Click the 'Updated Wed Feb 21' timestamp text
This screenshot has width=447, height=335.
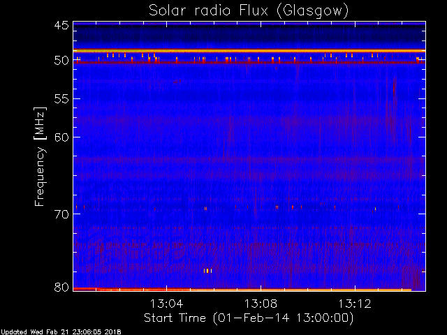(x=61, y=332)
